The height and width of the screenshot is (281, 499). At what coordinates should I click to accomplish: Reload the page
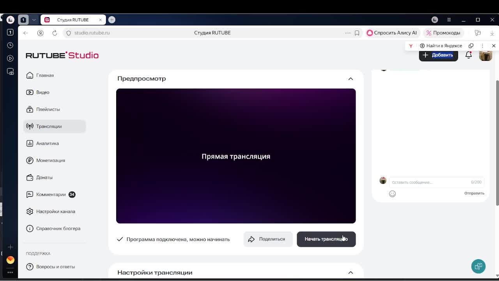[55, 33]
